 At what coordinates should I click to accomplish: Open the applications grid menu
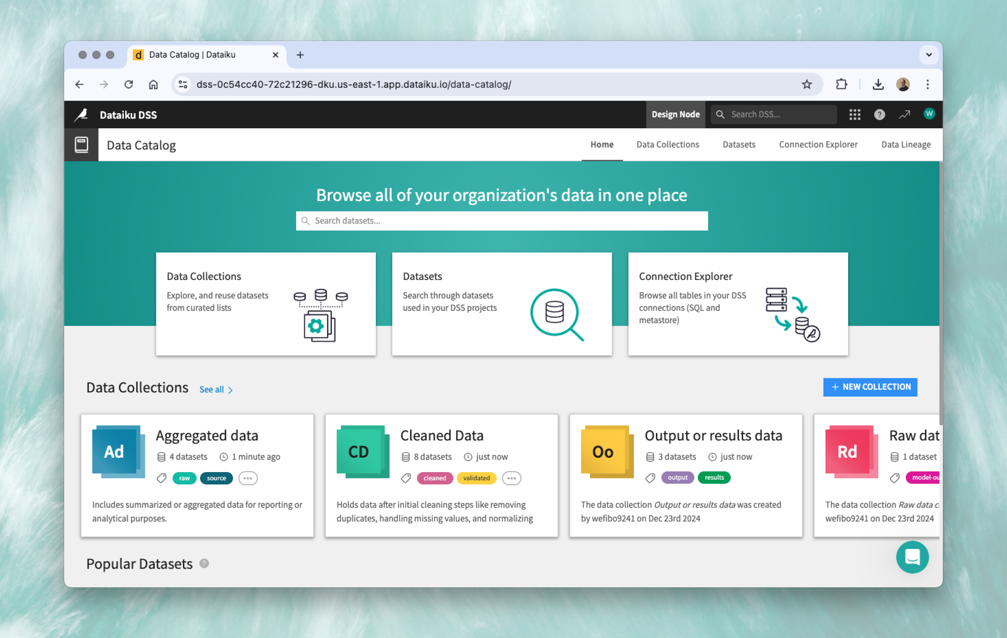855,115
